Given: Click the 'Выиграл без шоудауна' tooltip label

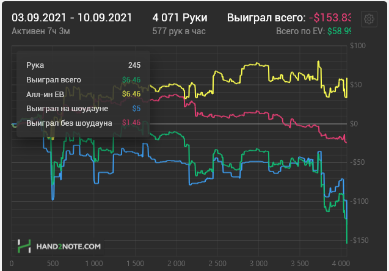Looking at the screenshot, I should 69,123.
